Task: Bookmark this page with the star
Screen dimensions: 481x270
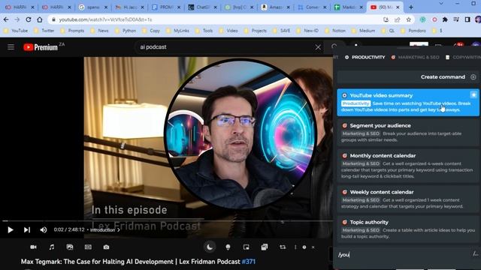Action: tap(409, 19)
